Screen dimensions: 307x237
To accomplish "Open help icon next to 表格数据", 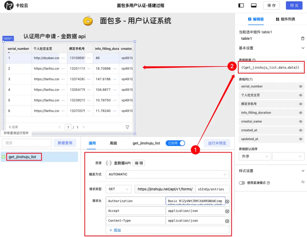I will coord(254,60).
